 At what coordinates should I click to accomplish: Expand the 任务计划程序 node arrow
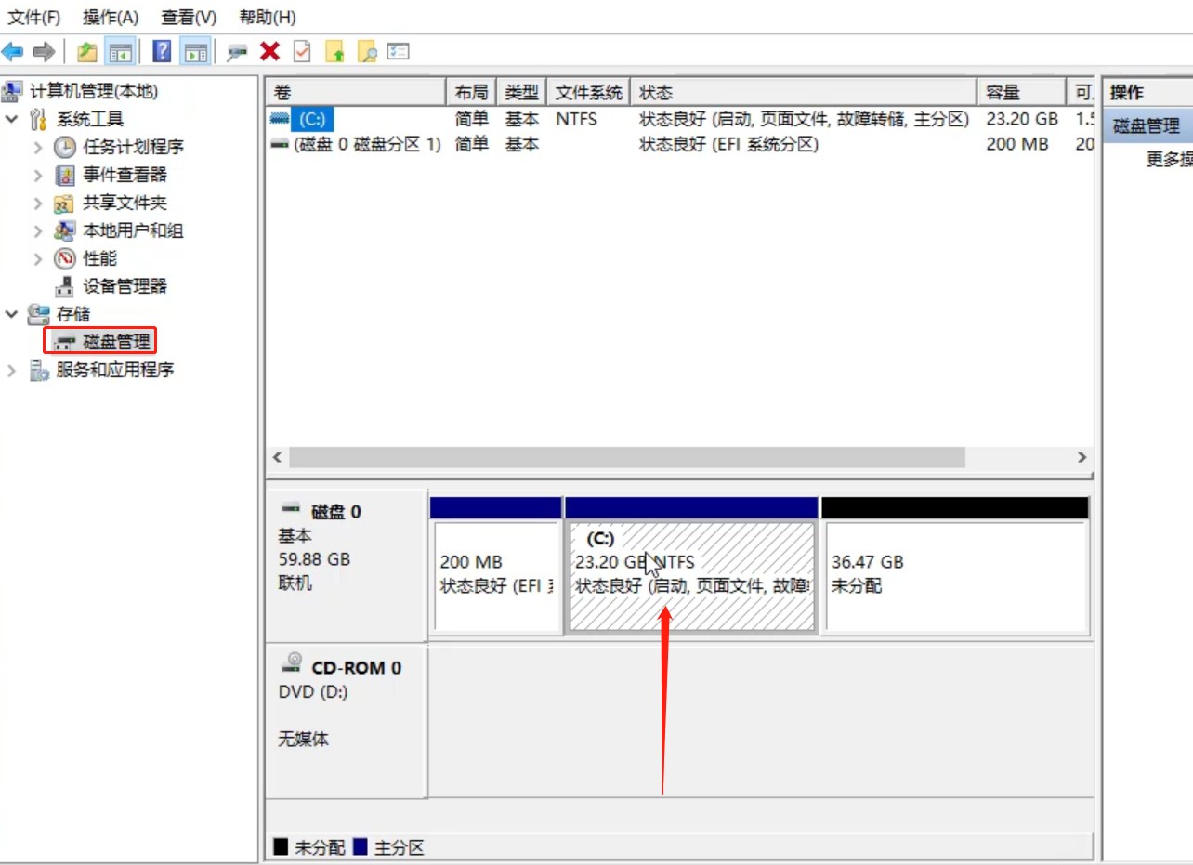coord(38,147)
